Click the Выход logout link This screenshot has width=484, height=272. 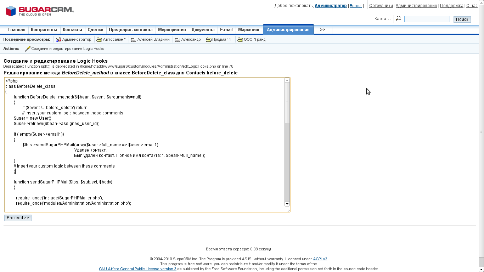pos(356,6)
